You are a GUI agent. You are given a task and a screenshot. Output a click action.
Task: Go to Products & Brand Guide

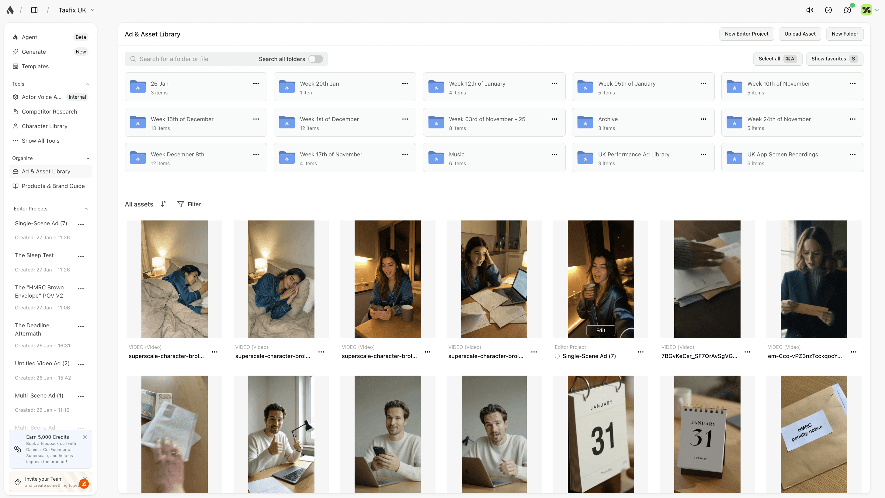click(53, 186)
